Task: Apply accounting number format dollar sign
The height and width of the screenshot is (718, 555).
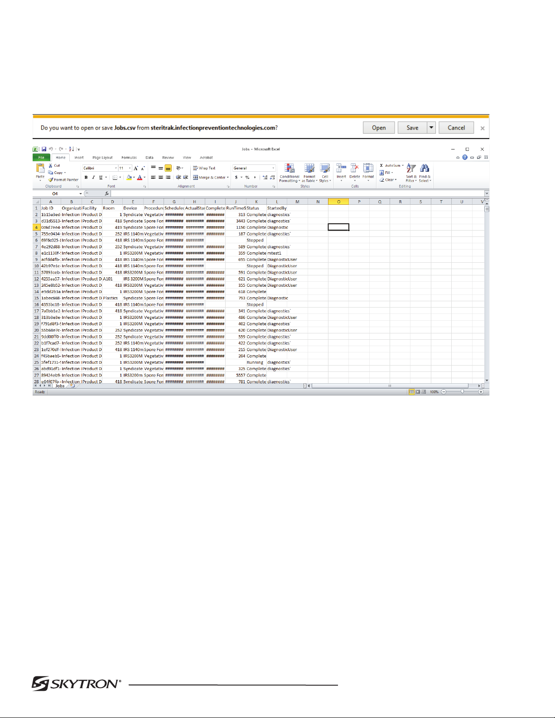Action: [236, 178]
